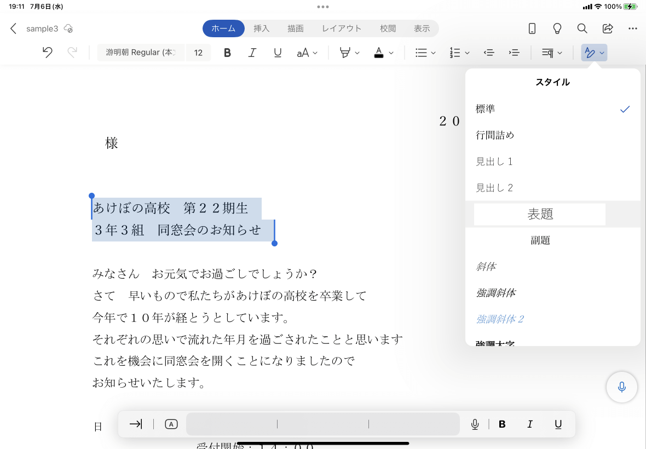Tap the selected text あけぼの高校 第22期生
This screenshot has height=449, width=646.
tap(171, 208)
